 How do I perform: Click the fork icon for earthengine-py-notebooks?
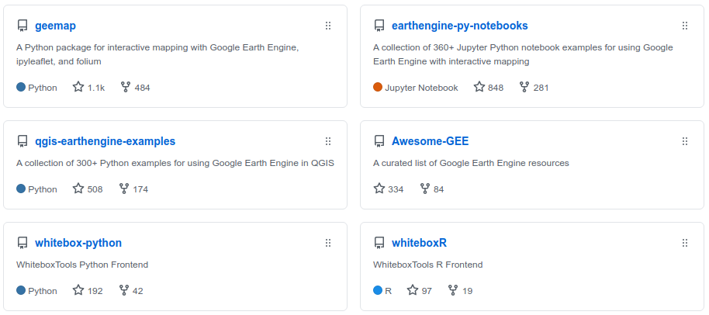pyautogui.click(x=524, y=87)
